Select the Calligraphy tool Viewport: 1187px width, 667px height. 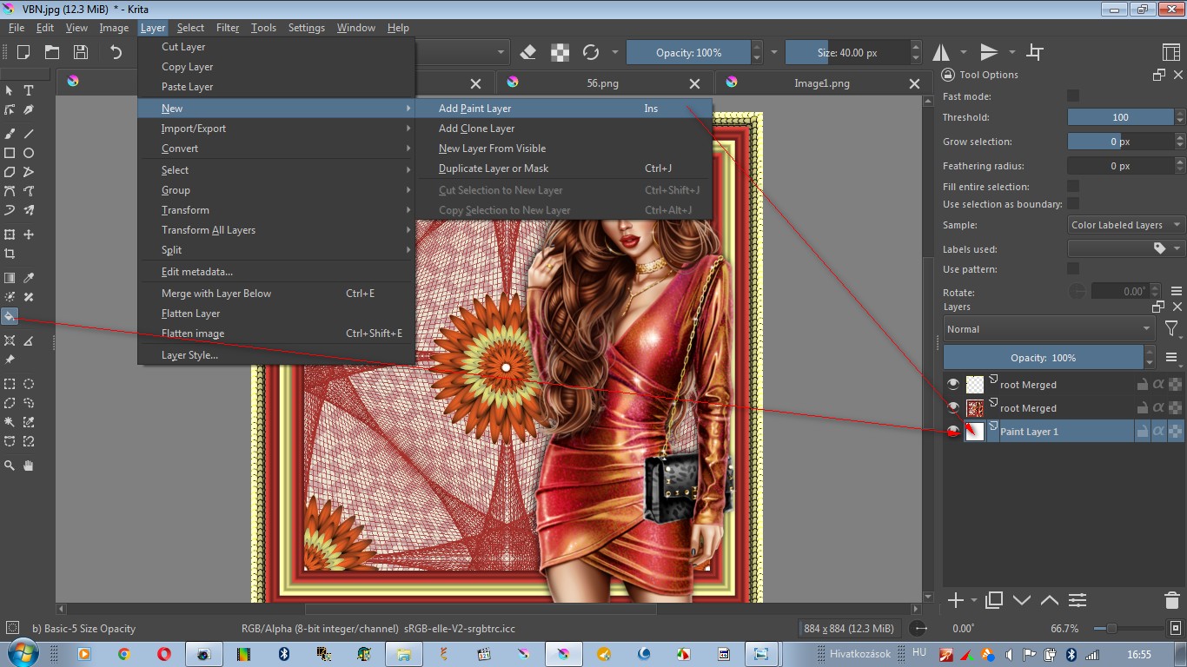29,110
